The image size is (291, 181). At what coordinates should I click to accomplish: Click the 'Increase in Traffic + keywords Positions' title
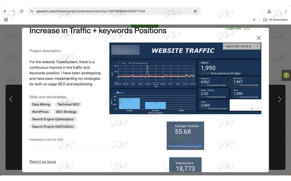pos(98,31)
